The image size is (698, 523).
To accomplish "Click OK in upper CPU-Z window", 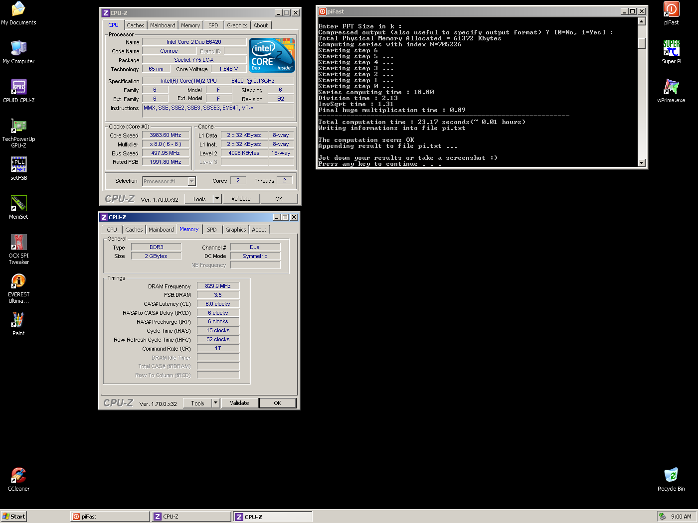I will click(x=279, y=199).
